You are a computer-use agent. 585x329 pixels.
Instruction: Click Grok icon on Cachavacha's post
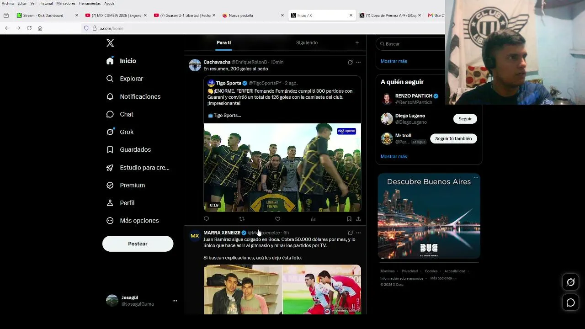pyautogui.click(x=350, y=62)
